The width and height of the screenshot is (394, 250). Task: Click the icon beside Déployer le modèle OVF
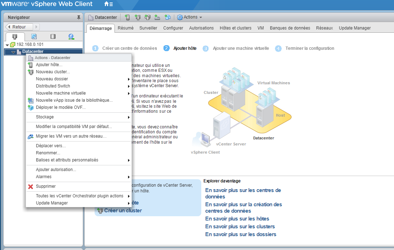click(x=31, y=107)
